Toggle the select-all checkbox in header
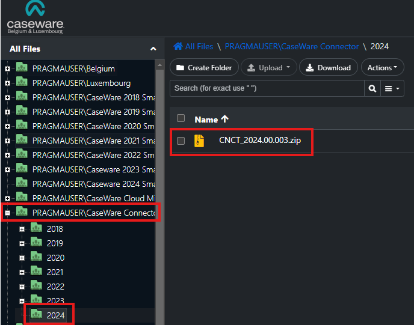This screenshot has height=325, width=414. [181, 118]
